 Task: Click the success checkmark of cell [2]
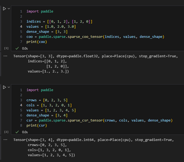point(17,132)
